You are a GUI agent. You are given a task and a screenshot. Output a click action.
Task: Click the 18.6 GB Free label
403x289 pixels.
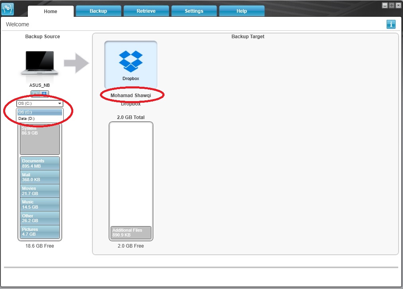point(39,246)
